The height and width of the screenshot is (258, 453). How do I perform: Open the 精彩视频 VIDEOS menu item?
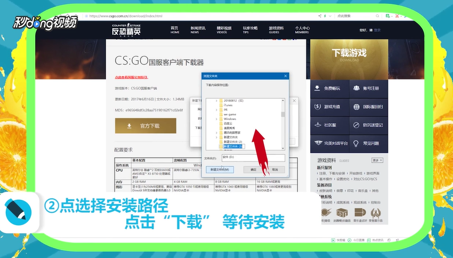pos(224,30)
